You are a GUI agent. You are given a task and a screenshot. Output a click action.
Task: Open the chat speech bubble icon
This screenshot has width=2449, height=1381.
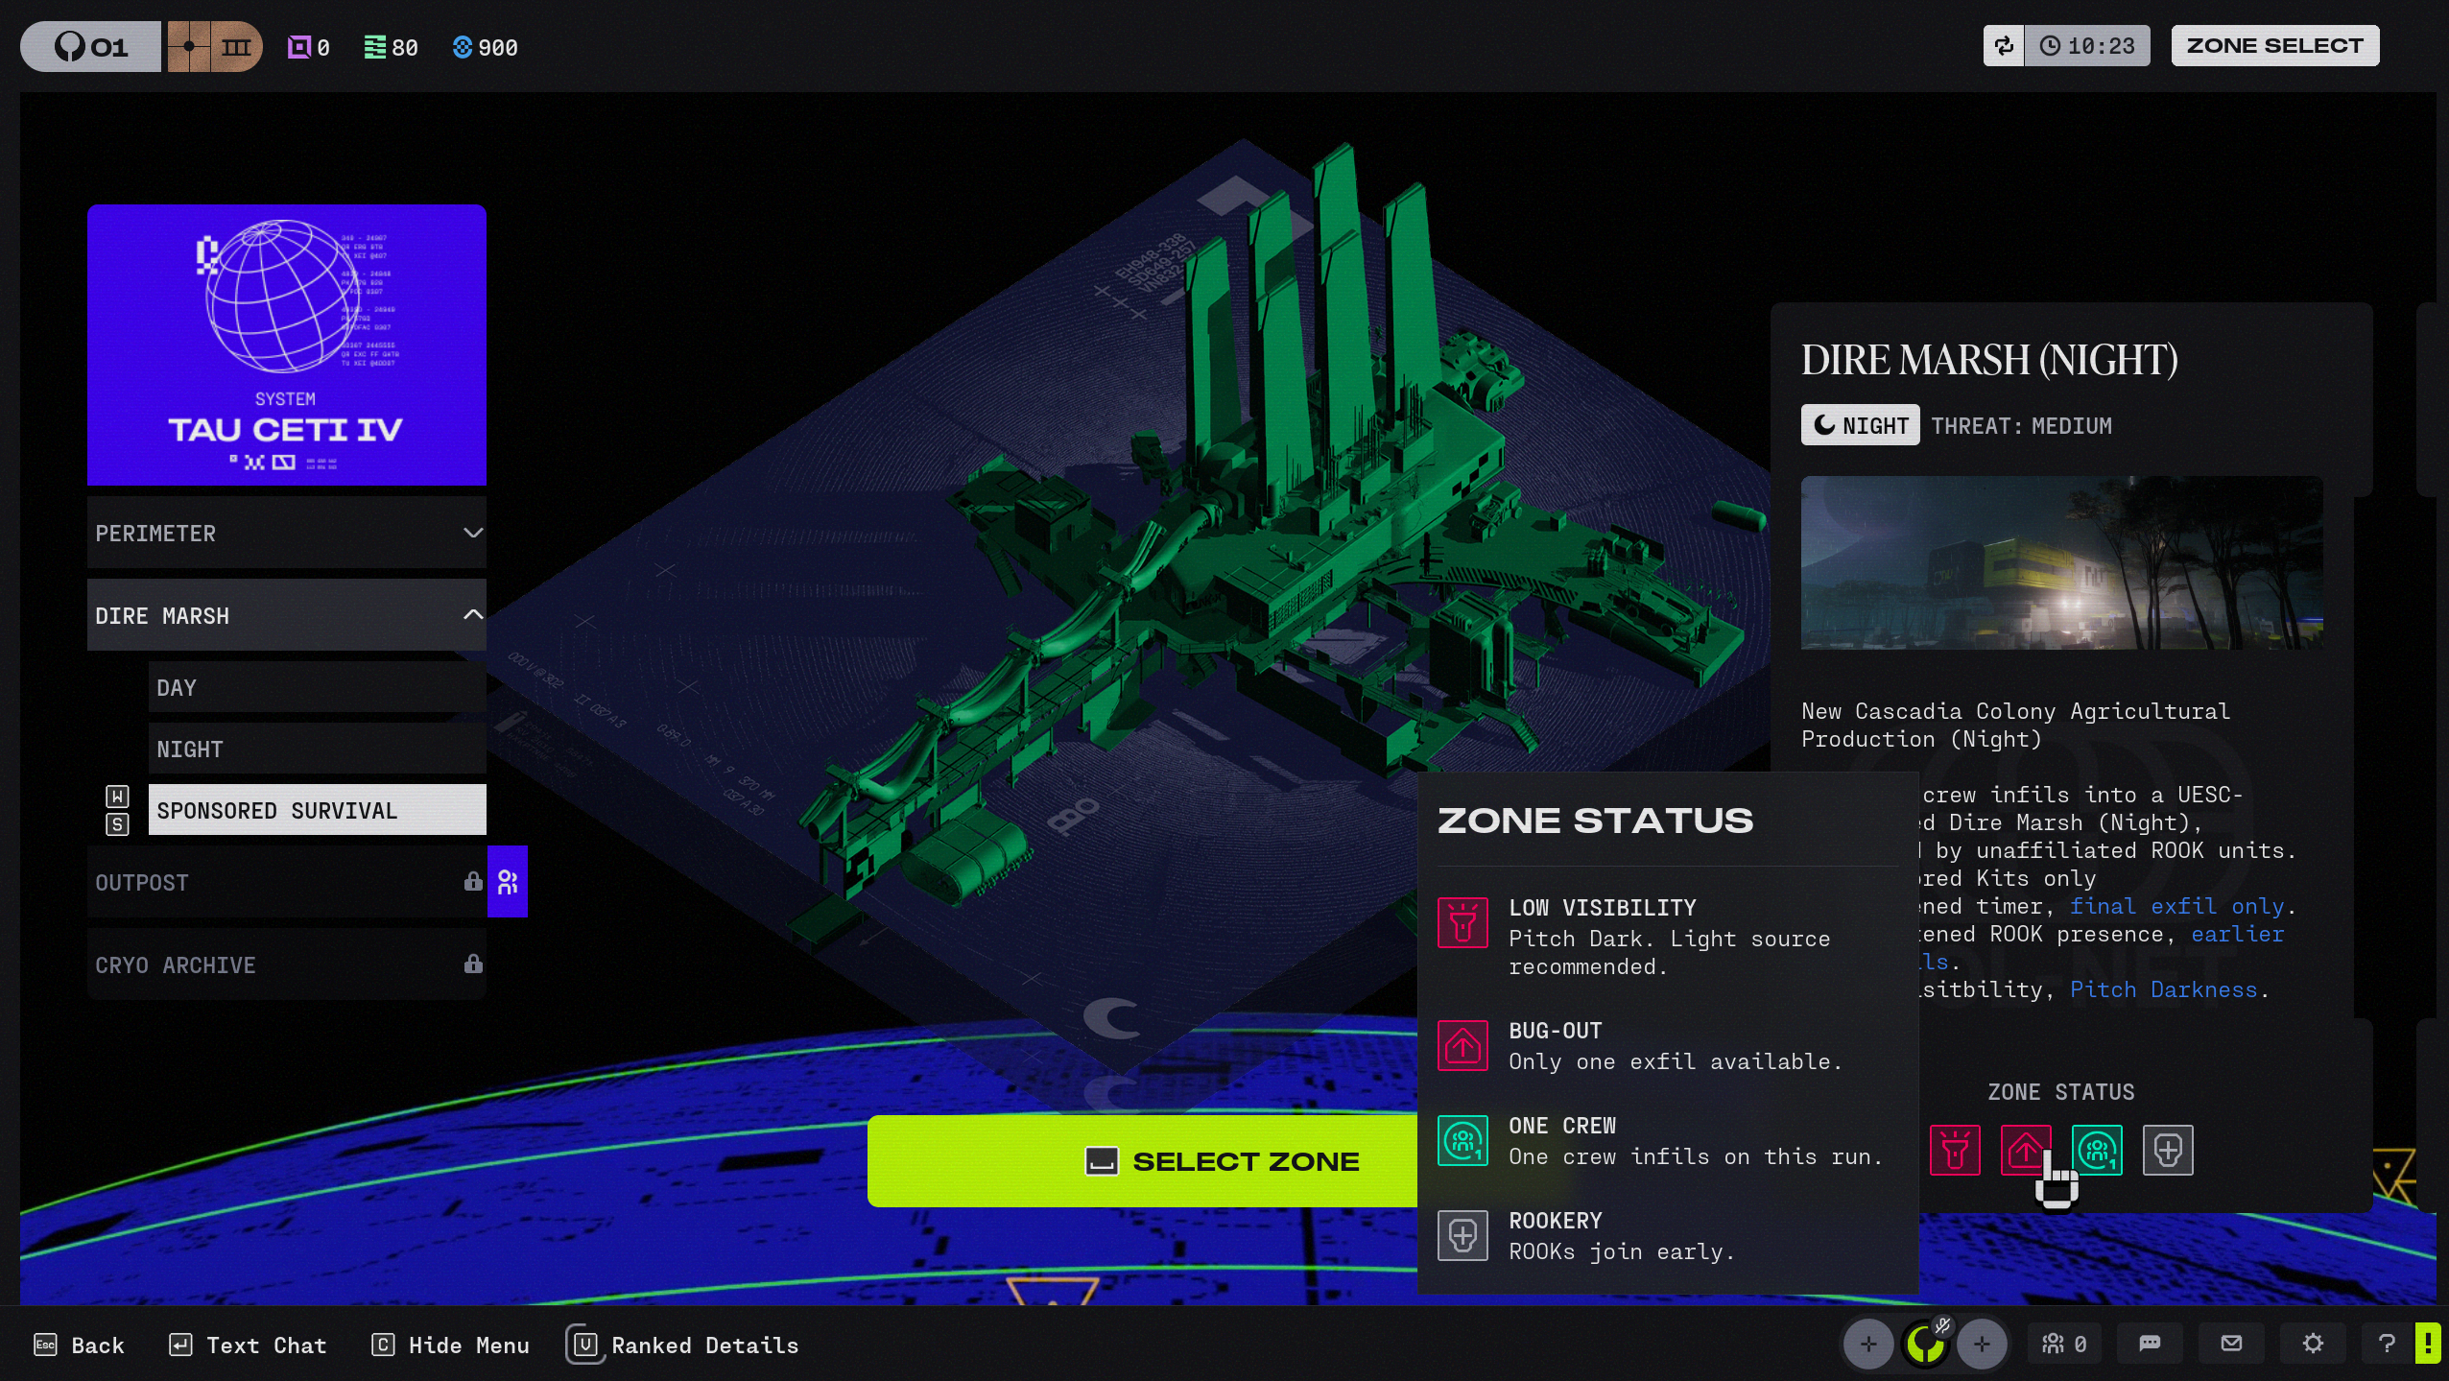[x=2150, y=1344]
